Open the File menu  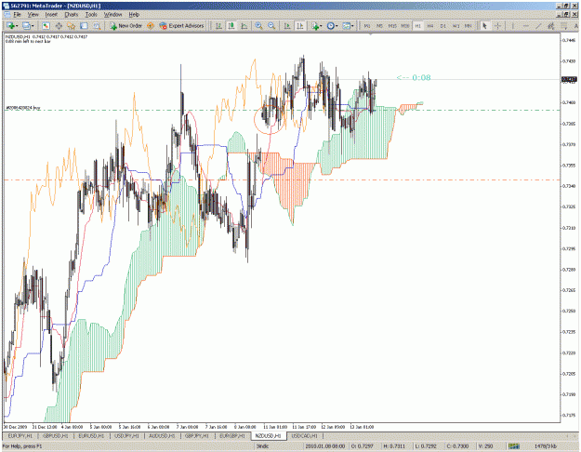pyautogui.click(x=17, y=15)
